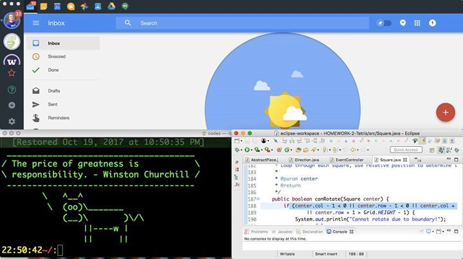
Task: Open the Google Contacts icon in the top bar
Action: [x=98, y=6]
